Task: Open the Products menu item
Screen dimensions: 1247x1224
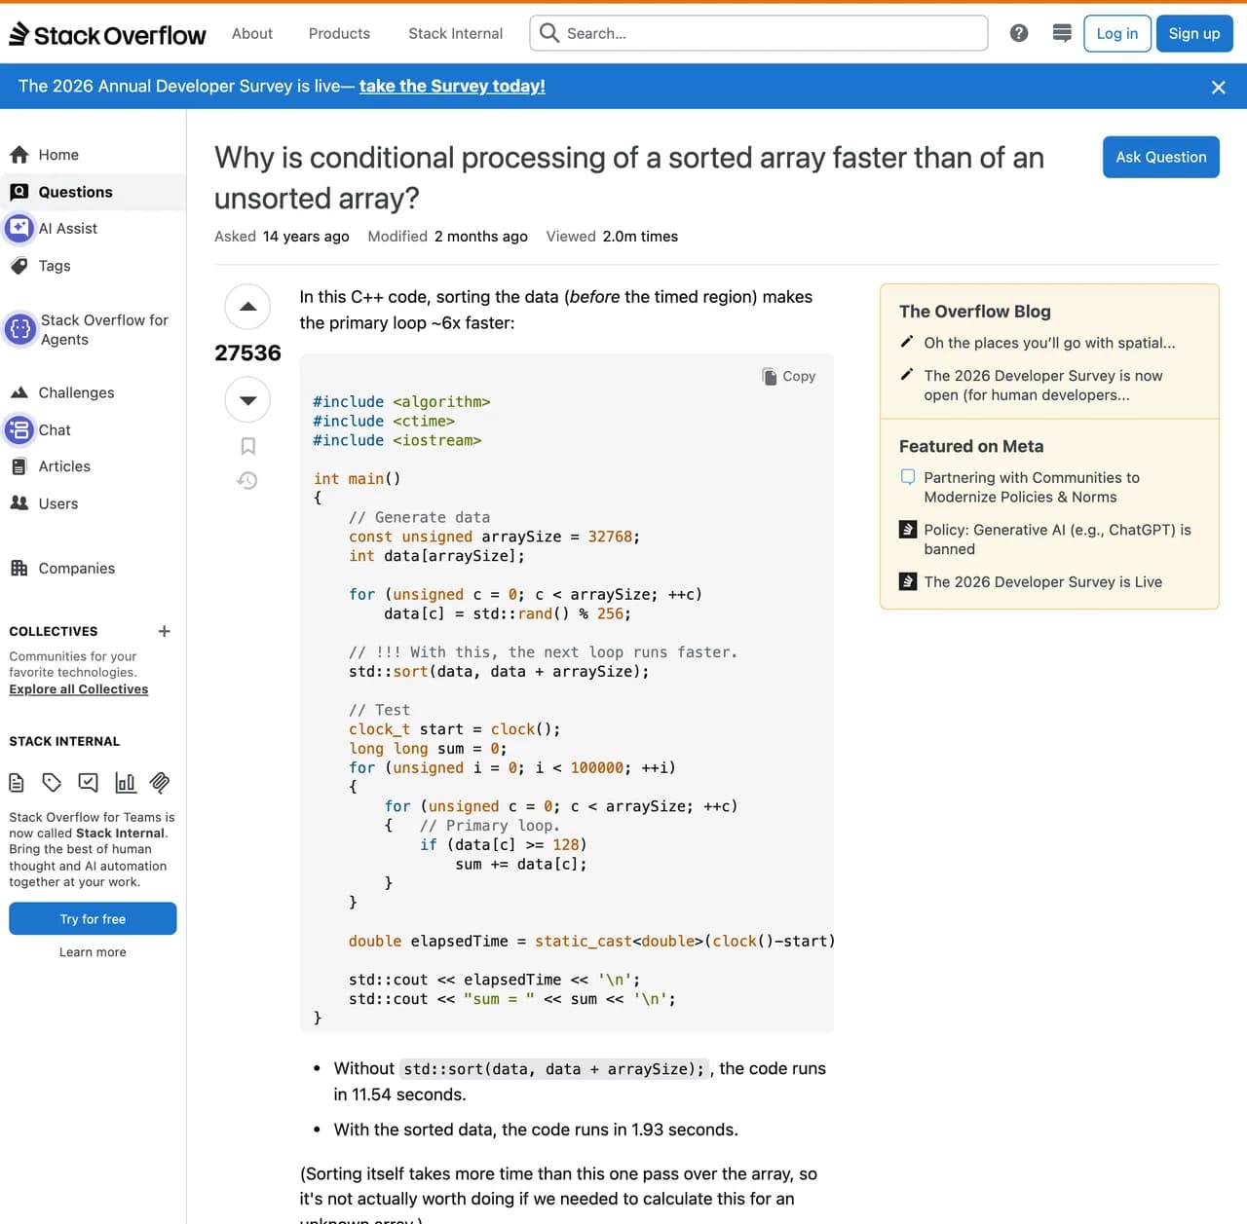Action: (x=339, y=33)
